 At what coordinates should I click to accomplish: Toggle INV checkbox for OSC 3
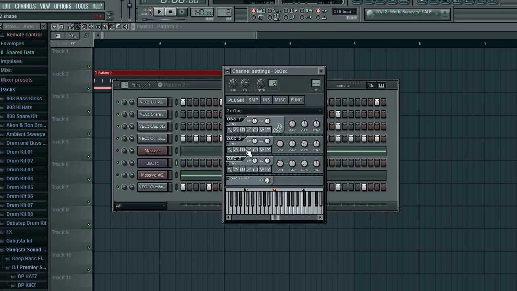coord(228,163)
